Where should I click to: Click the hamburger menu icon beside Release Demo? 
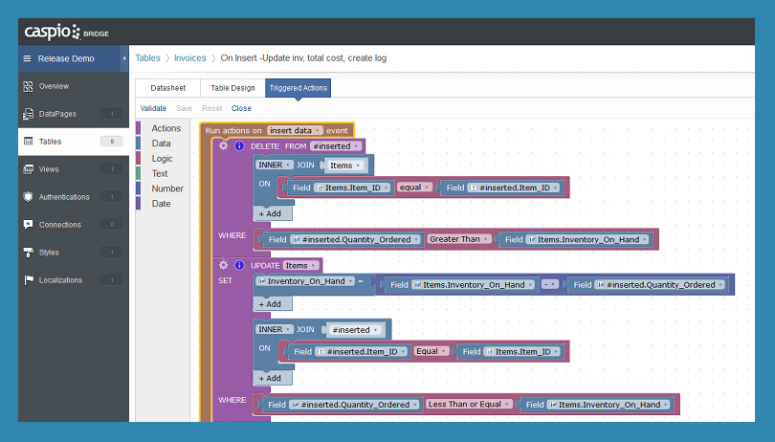(27, 58)
